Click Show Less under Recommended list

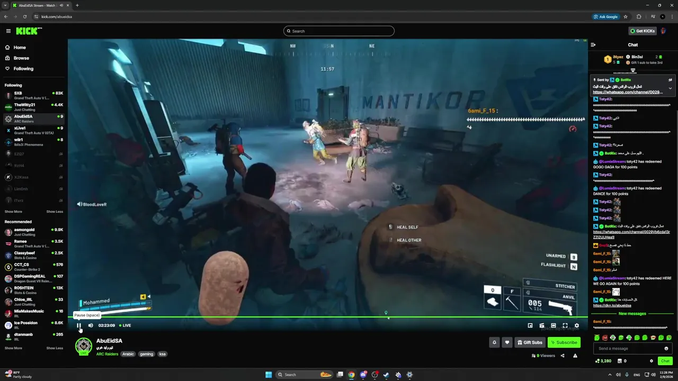pyautogui.click(x=55, y=348)
